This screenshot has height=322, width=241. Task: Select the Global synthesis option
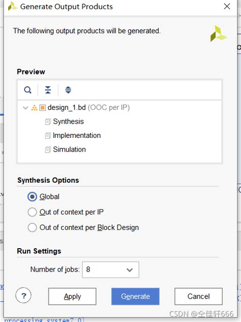coord(32,197)
